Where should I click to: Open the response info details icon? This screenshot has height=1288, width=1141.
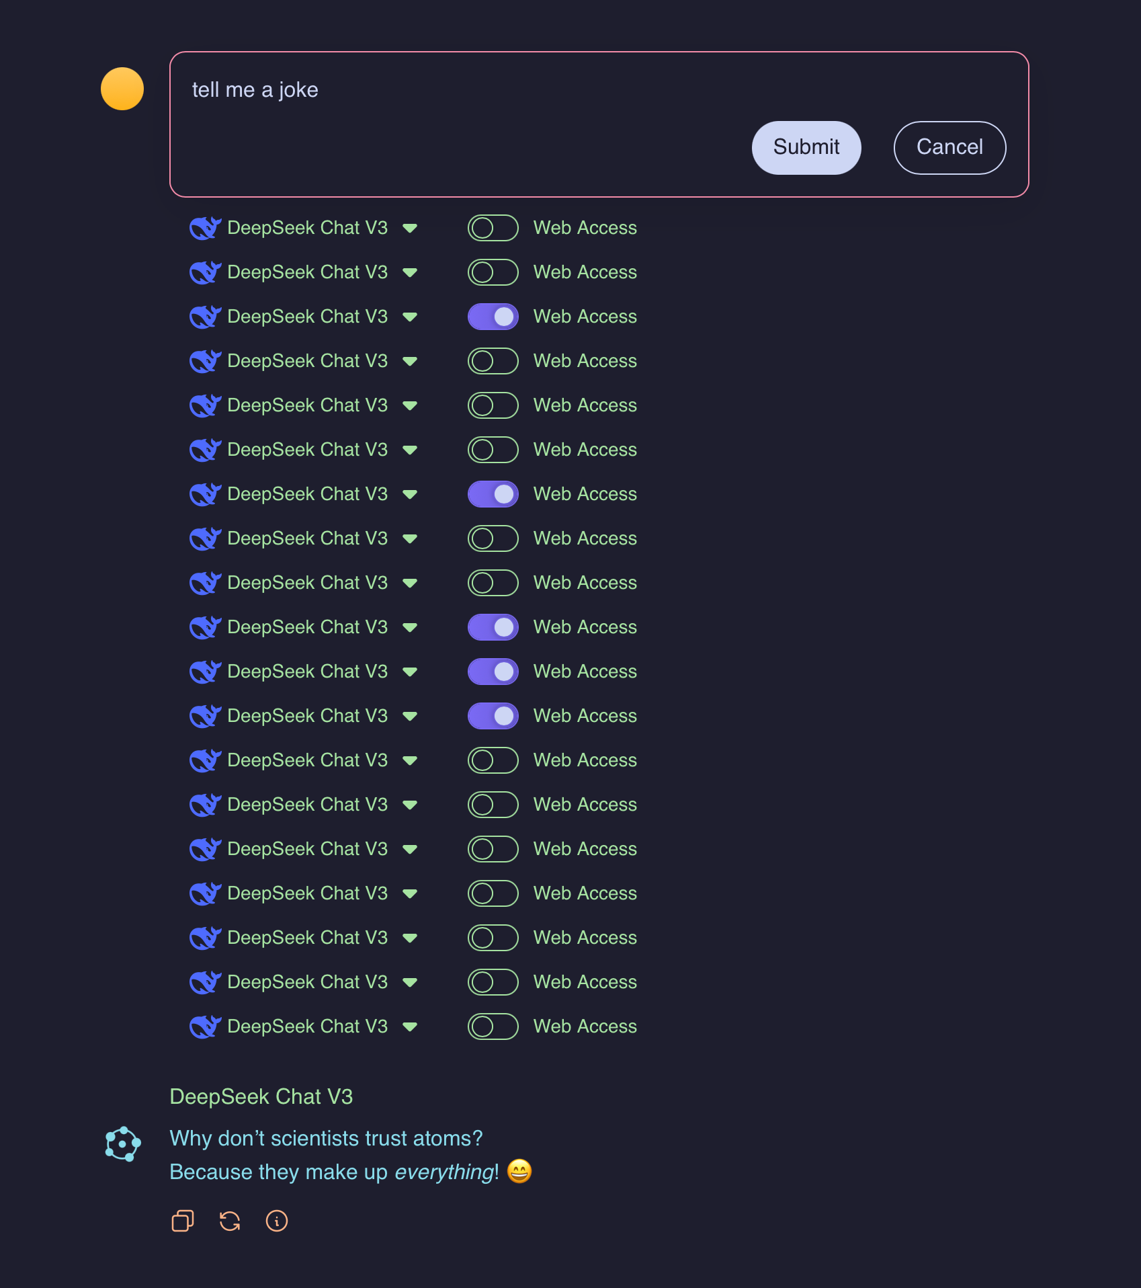(277, 1221)
